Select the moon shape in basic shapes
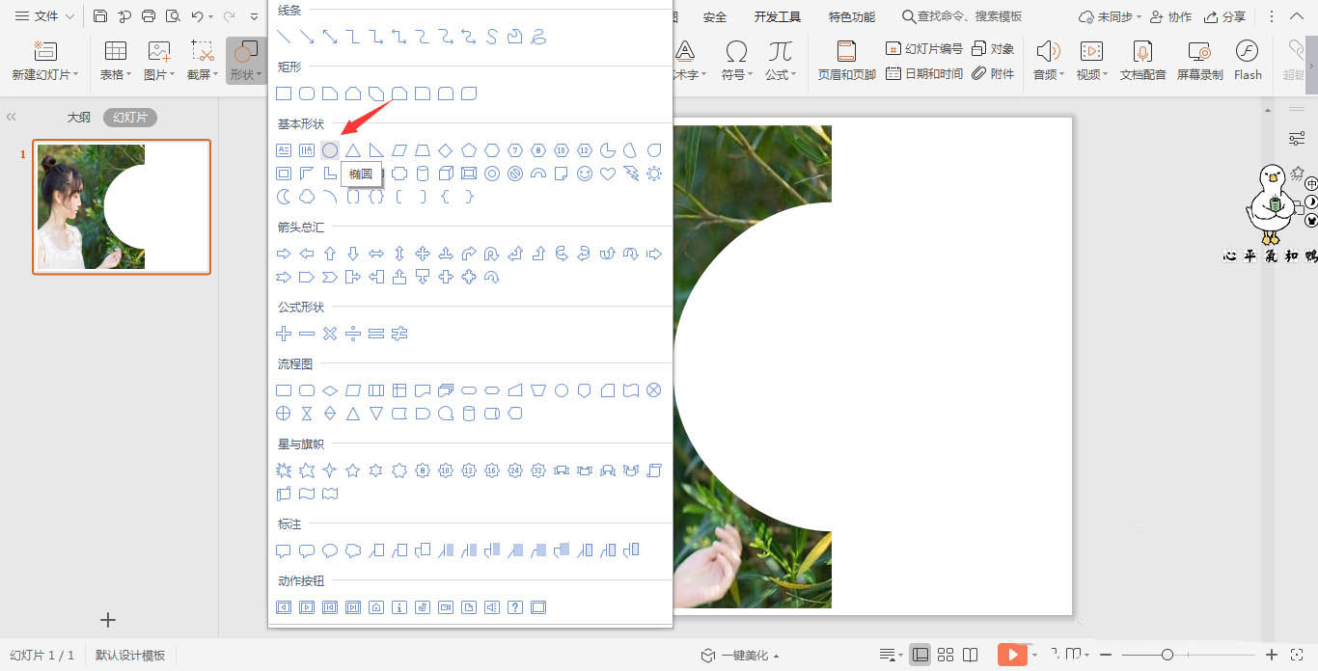Viewport: 1318px width, 671px height. click(x=284, y=197)
